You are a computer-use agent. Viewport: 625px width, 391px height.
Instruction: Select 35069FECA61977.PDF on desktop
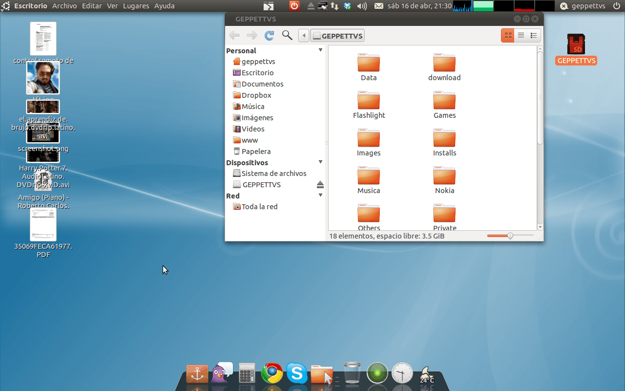[43, 233]
